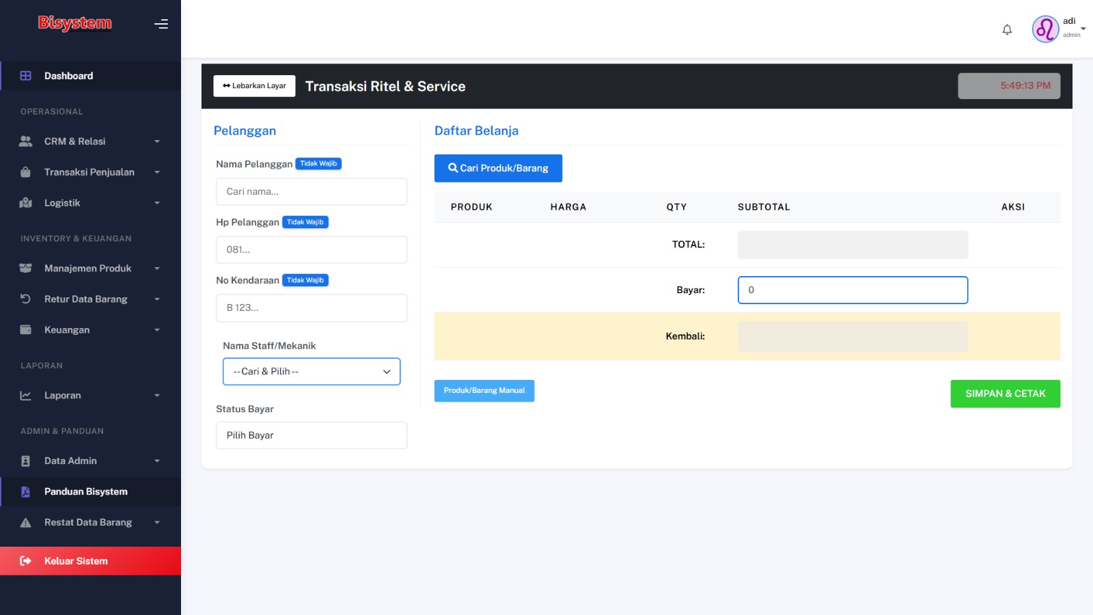Click the Panduan Bisystem document icon

tap(26, 492)
